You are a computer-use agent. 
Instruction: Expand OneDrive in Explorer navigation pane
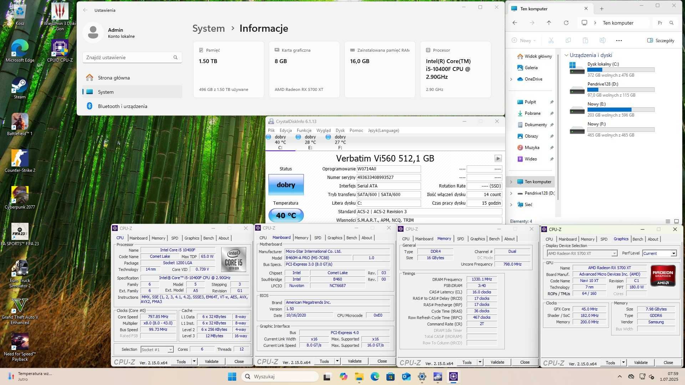[x=511, y=79]
